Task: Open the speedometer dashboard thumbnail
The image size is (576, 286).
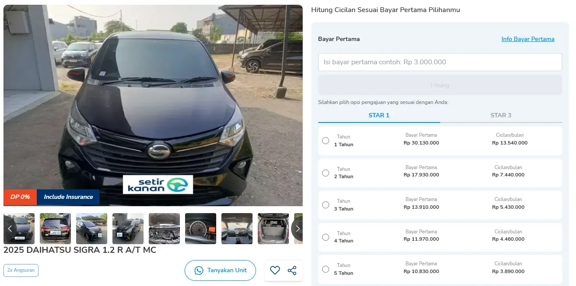Action: click(201, 229)
